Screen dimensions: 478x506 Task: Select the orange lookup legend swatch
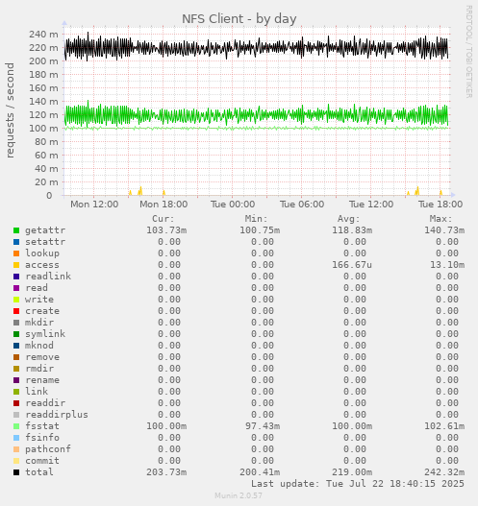pyautogui.click(x=16, y=253)
